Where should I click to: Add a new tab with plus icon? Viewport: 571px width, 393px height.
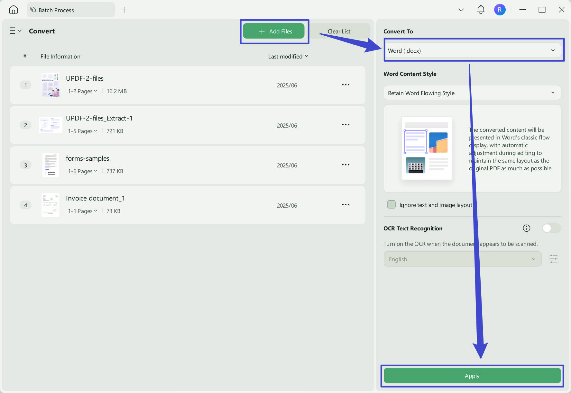coord(125,10)
